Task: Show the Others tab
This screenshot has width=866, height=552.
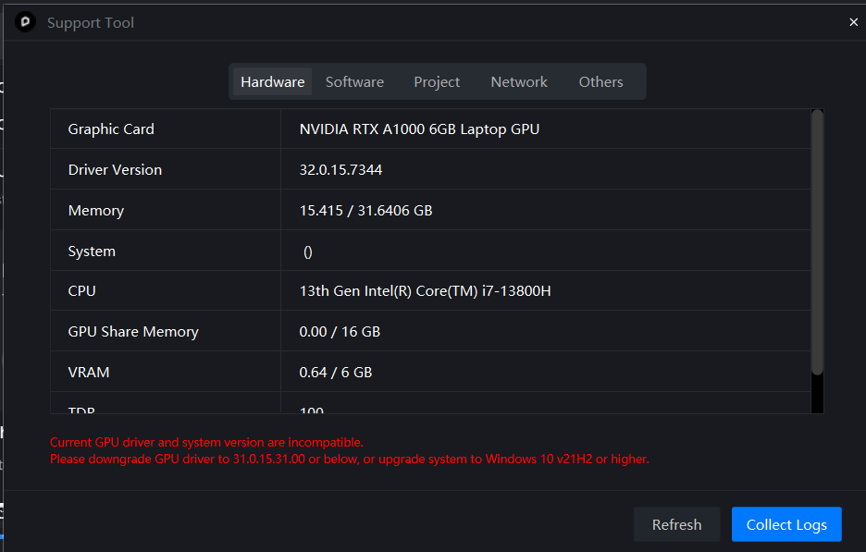Action: coord(600,81)
